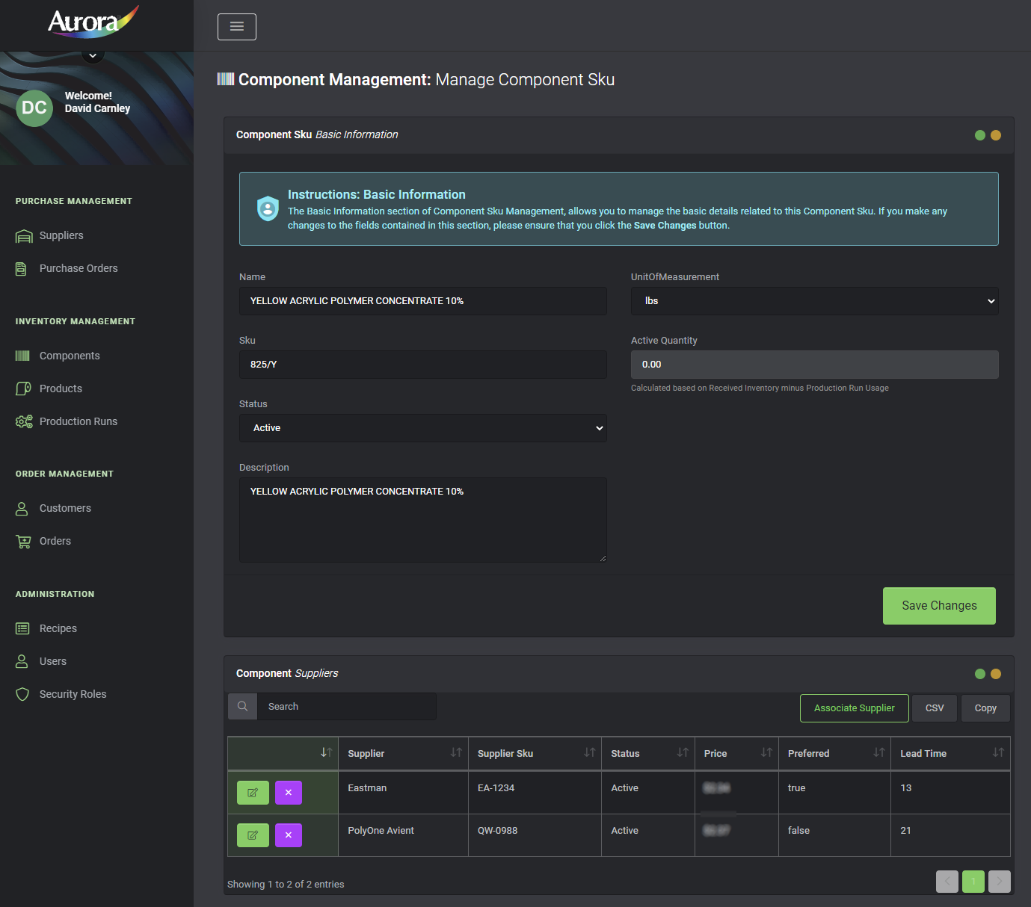Click the Associate Supplier button
1031x907 pixels.
click(x=854, y=708)
